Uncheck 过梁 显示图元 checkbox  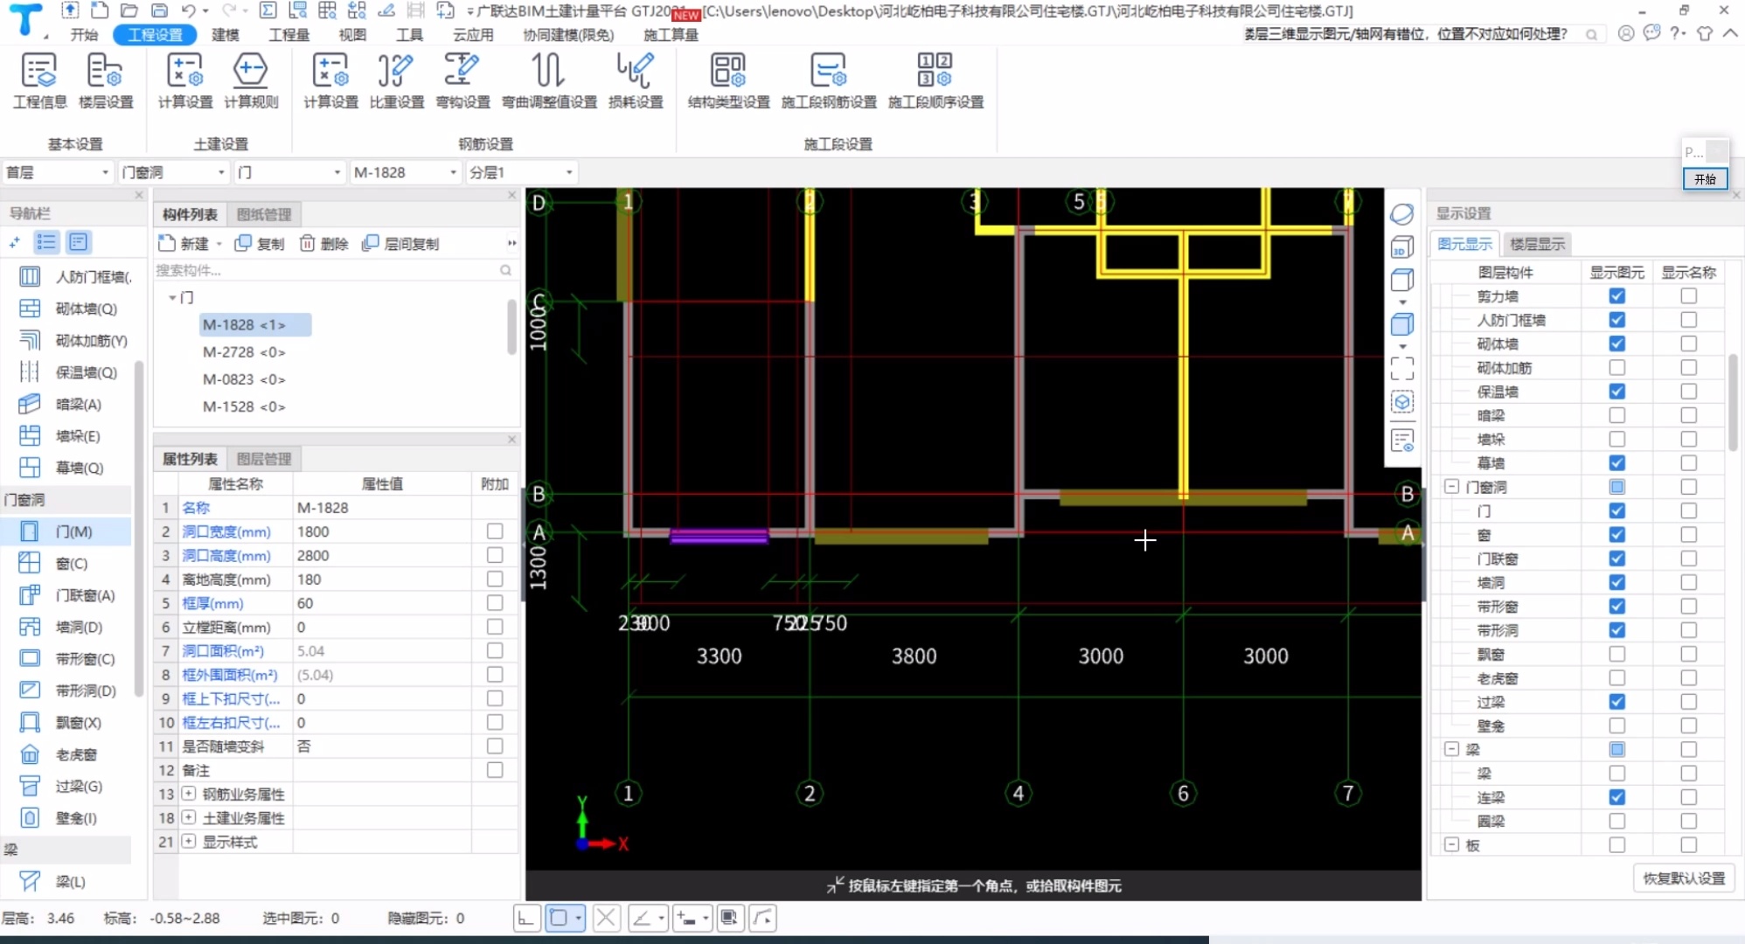[1616, 702]
